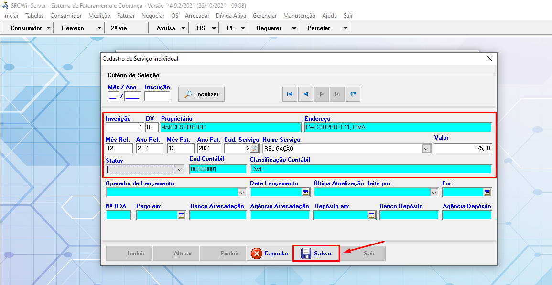The height and width of the screenshot is (285, 552).
Task: Open Data Lançamento calendar picker
Action: [x=305, y=193]
